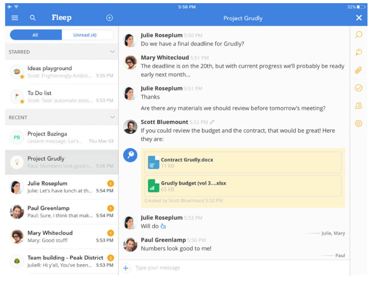Open message search in right sidebar
Image resolution: width=369 pixels, height=282 pixels.
pos(359,35)
